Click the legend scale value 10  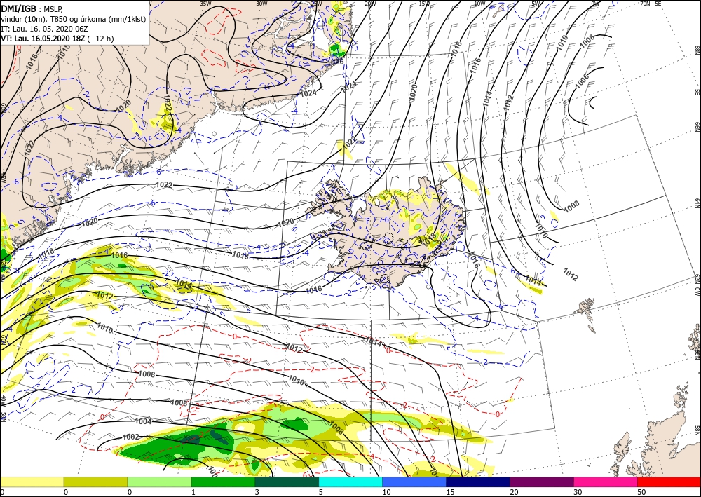[386, 492]
